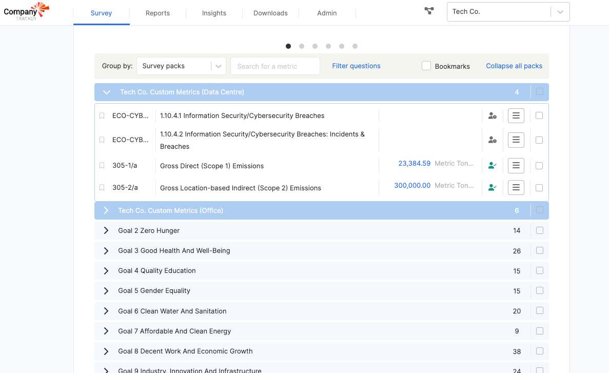This screenshot has height=373, width=609.
Task: Switch to the Reports tab
Action: pyautogui.click(x=158, y=13)
